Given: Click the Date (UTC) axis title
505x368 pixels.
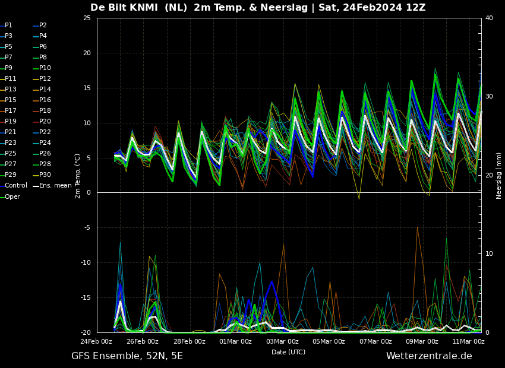Looking at the screenshot, I should tap(288, 352).
